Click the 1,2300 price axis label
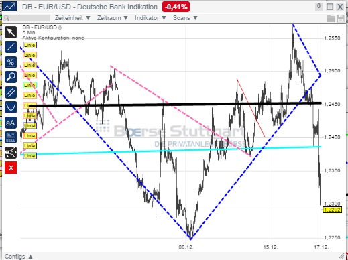348x260 pixels. coord(332,204)
